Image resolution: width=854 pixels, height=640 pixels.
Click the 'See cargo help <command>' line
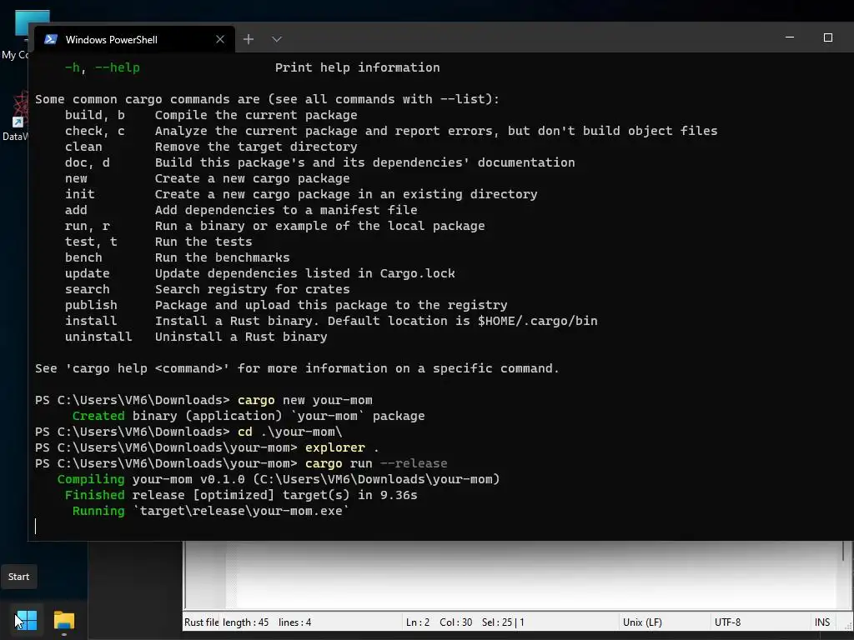tap(297, 368)
